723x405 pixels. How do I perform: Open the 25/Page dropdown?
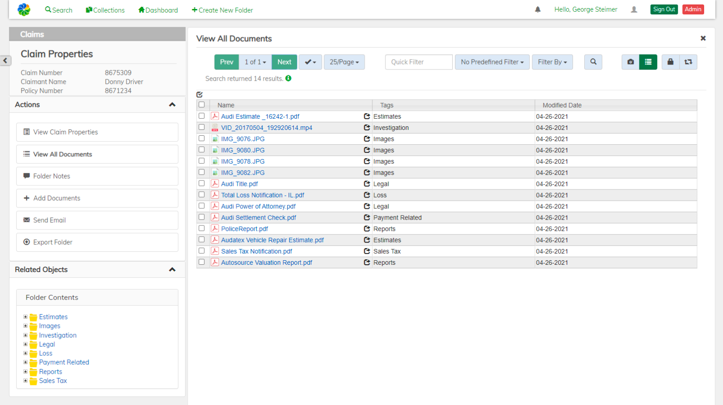tap(344, 62)
